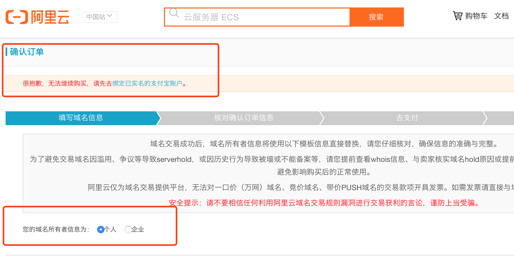Click the search input field

pos(267,17)
